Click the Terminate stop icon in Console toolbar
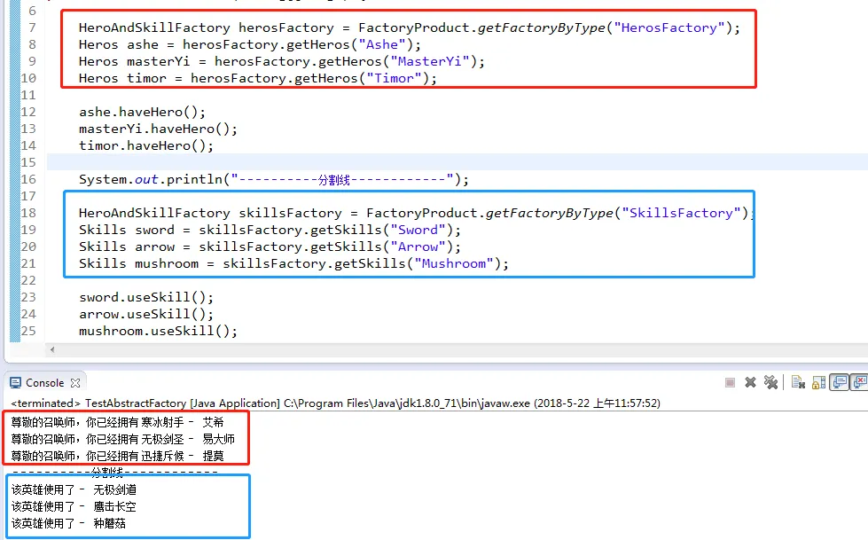This screenshot has width=868, height=540. [x=730, y=383]
